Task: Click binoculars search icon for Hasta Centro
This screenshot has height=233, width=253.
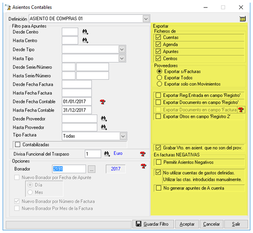Action: click(85, 40)
